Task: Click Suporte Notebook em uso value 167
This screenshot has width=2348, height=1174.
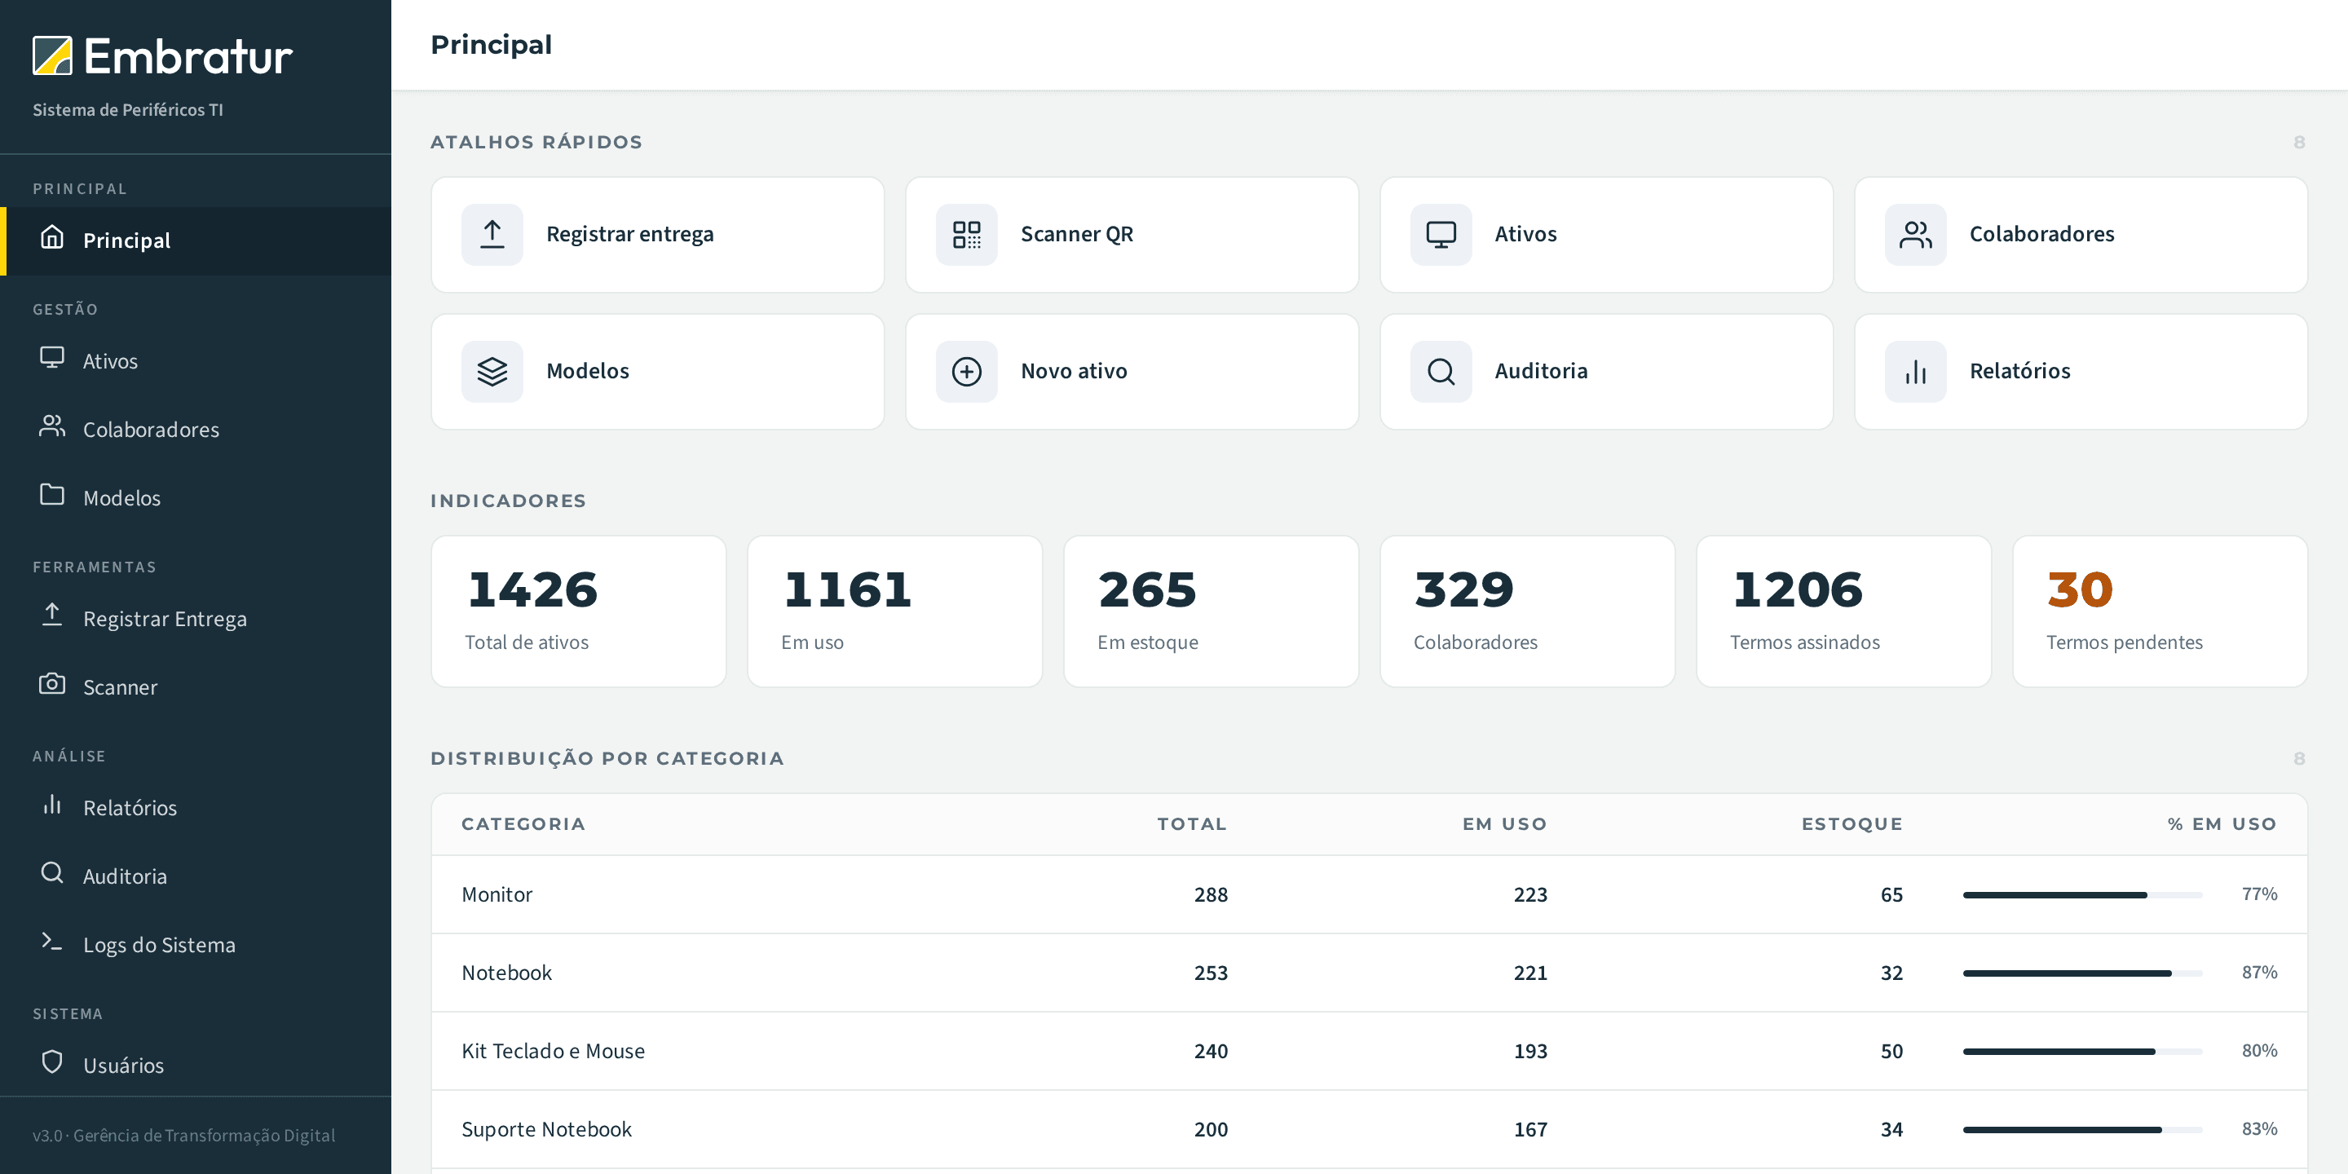Action: pyautogui.click(x=1530, y=1129)
